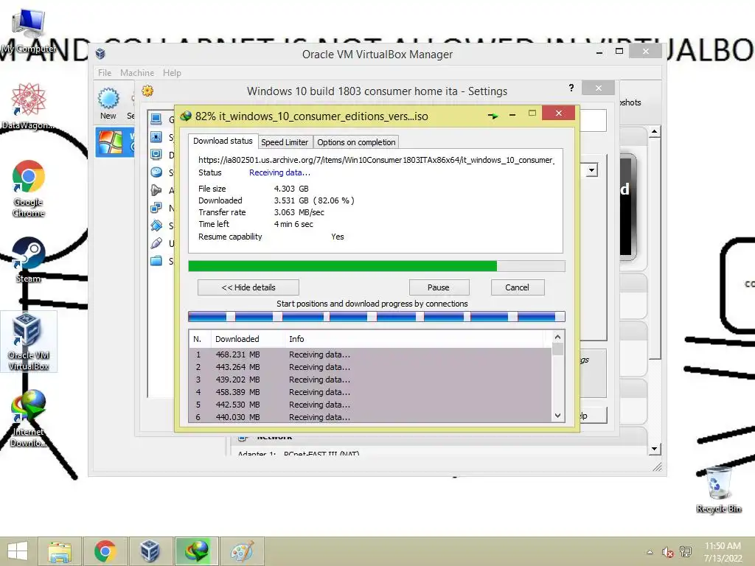Launch Google Chrome desktop shortcut
Image resolution: width=755 pixels, height=566 pixels.
(x=29, y=188)
